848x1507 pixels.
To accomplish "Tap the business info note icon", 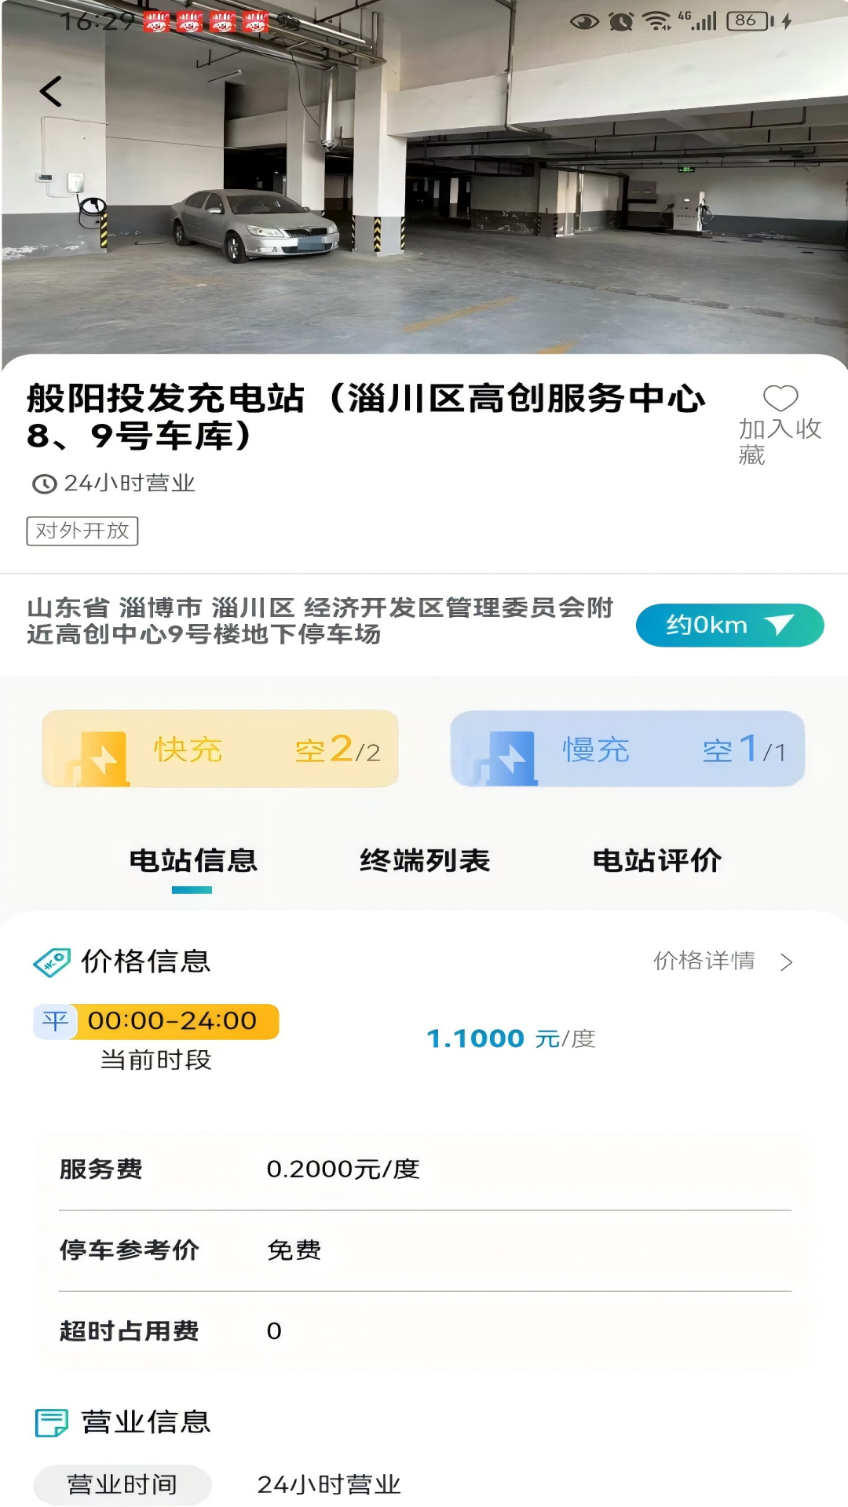I will pos(52,1422).
